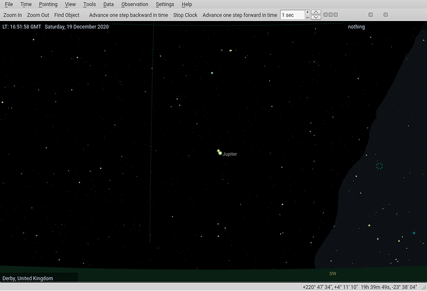Click the leftmost of three grouped square toolbar icons
Image resolution: width=427 pixels, height=291 pixels.
(326, 15)
